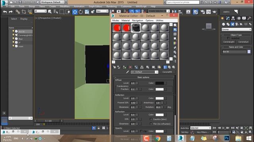Activate the Select and Move tool

75,12
